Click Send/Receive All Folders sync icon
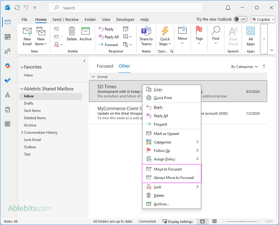Viewport: 279px width, 225px height. (x=17, y=8)
